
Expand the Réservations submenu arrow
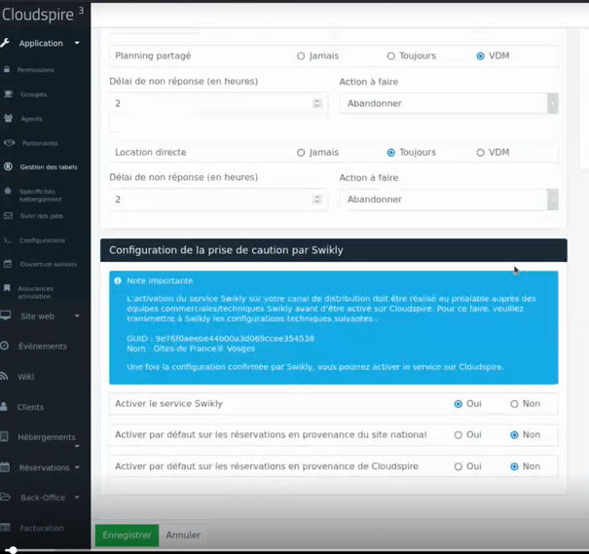77,467
